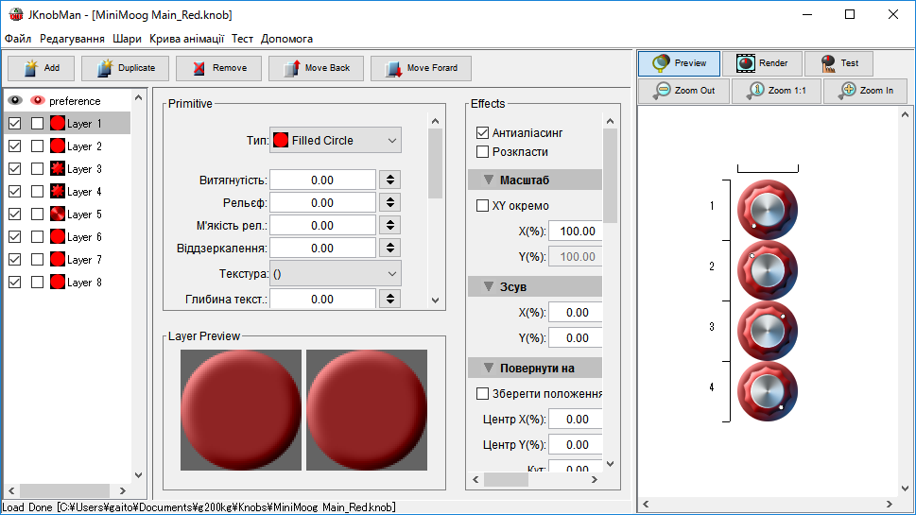Select Layer 5 in the layer list
Screen dimensions: 916x515
click(x=84, y=215)
